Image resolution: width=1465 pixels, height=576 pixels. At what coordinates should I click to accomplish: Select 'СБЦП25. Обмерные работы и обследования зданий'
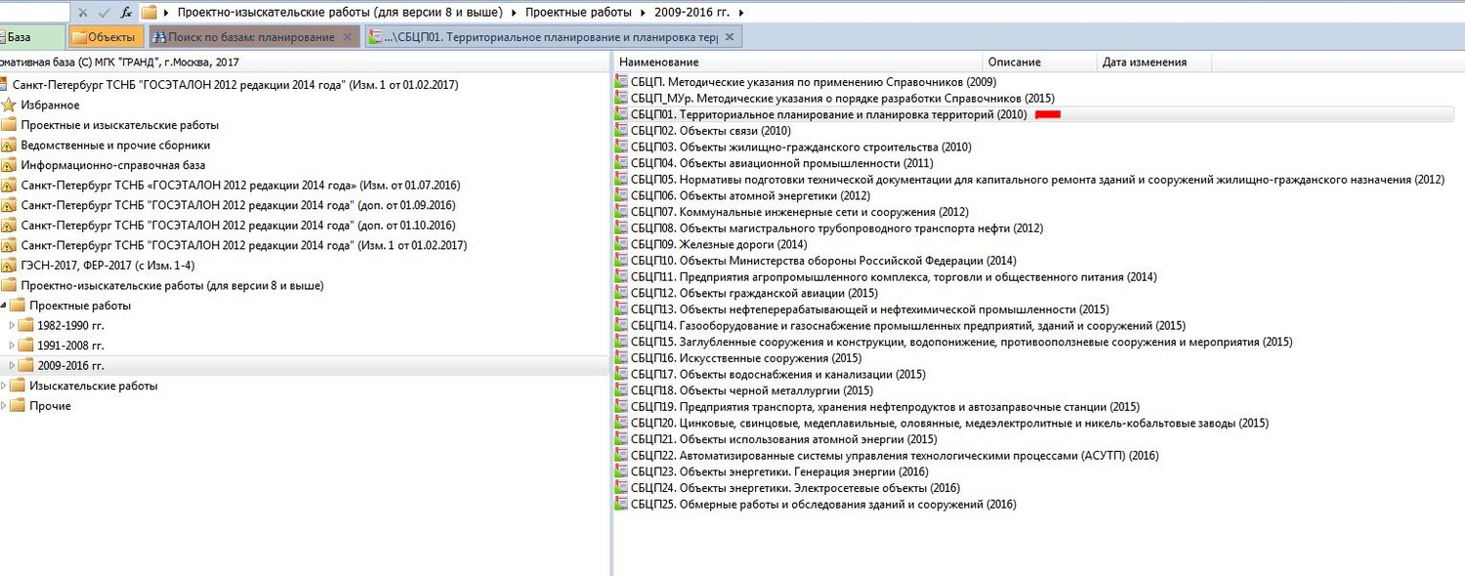tap(823, 505)
